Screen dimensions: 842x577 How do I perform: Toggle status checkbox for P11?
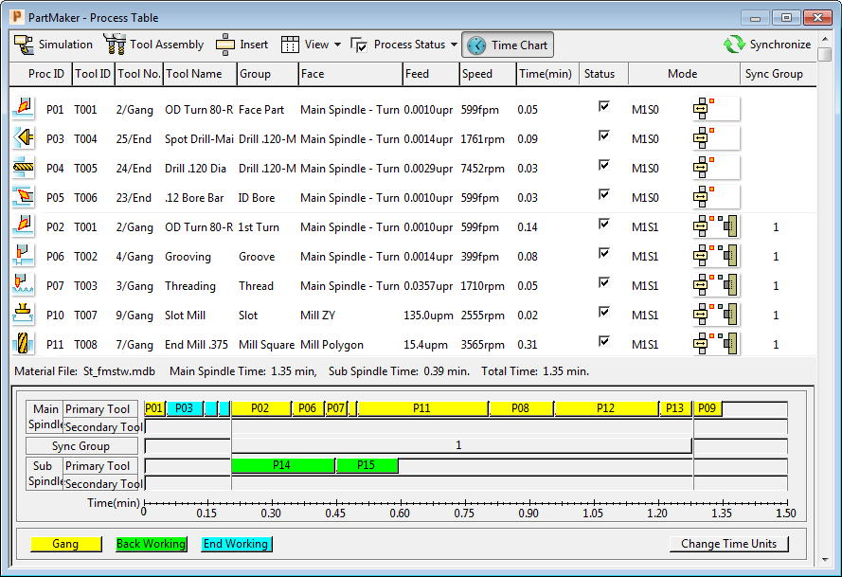click(604, 341)
